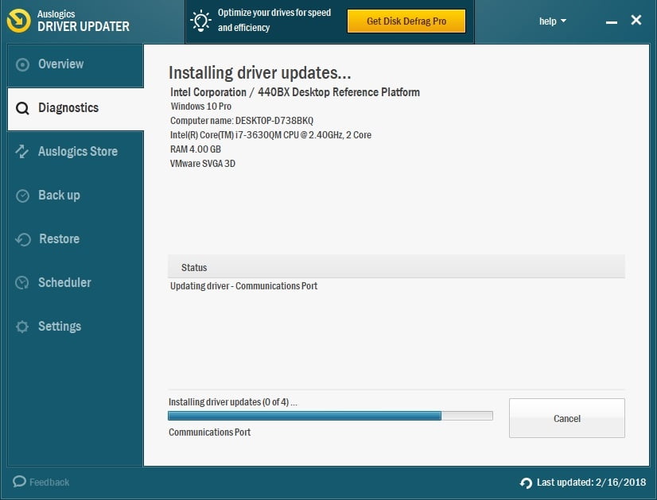Switch to the Restore section
The image size is (657, 500).
pos(76,239)
